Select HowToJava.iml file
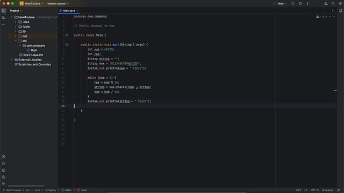344x193 pixels. coord(32,55)
